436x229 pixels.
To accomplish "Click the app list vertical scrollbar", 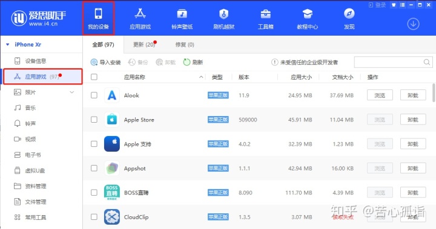I will (434, 92).
